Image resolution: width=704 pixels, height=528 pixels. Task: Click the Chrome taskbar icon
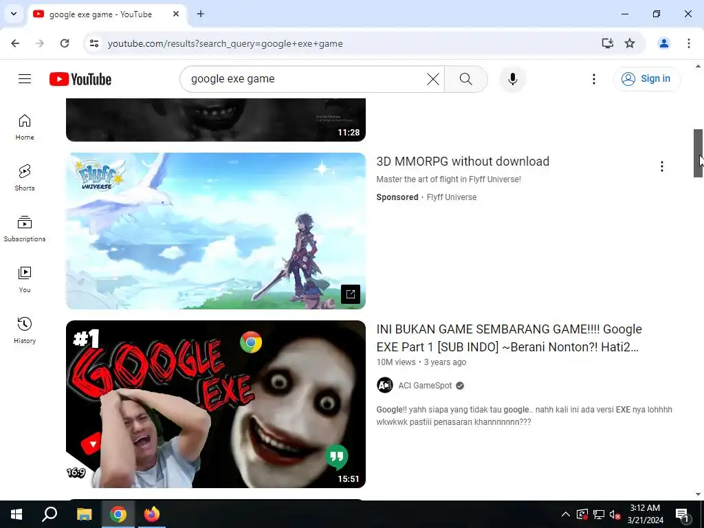[118, 514]
